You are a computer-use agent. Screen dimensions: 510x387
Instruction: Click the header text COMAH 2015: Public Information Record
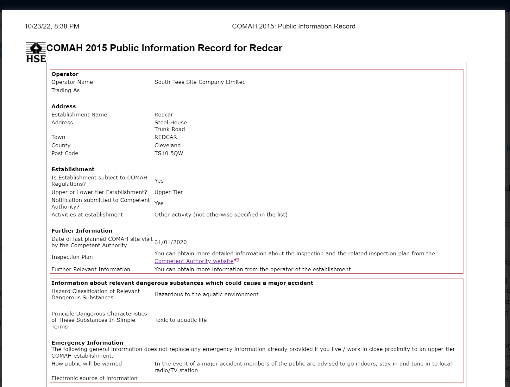[293, 26]
